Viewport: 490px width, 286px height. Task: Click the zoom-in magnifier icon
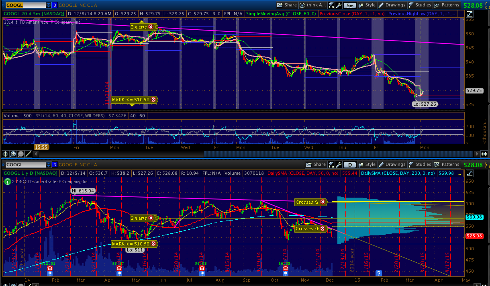pyautogui.click(x=13, y=154)
